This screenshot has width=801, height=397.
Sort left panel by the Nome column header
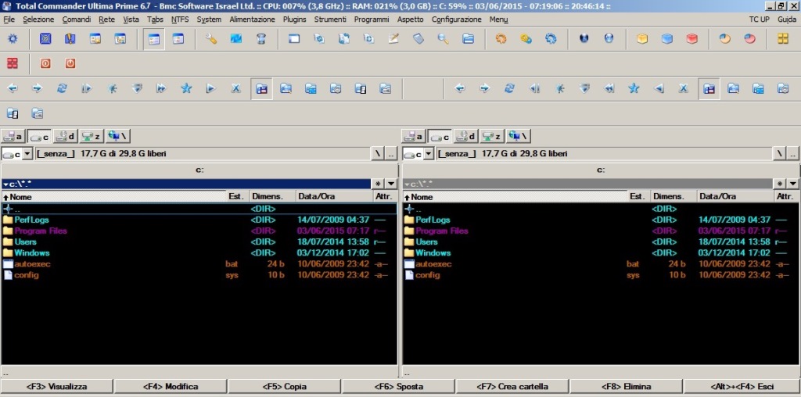click(x=114, y=196)
